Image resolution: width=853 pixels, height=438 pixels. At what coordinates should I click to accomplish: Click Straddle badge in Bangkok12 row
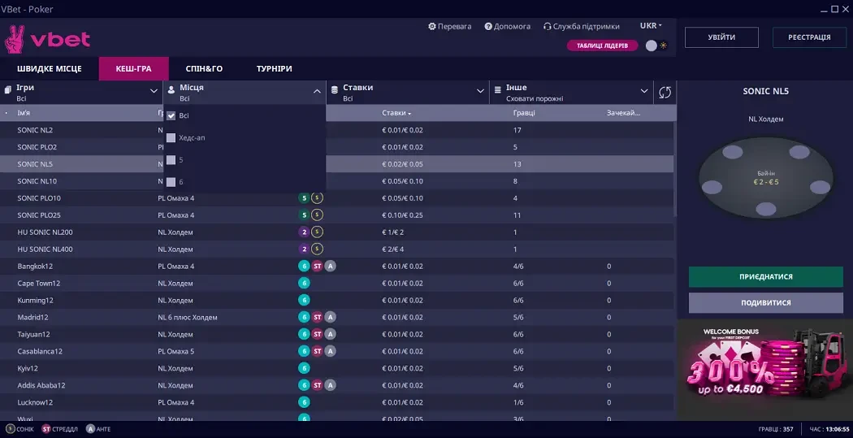click(x=318, y=266)
